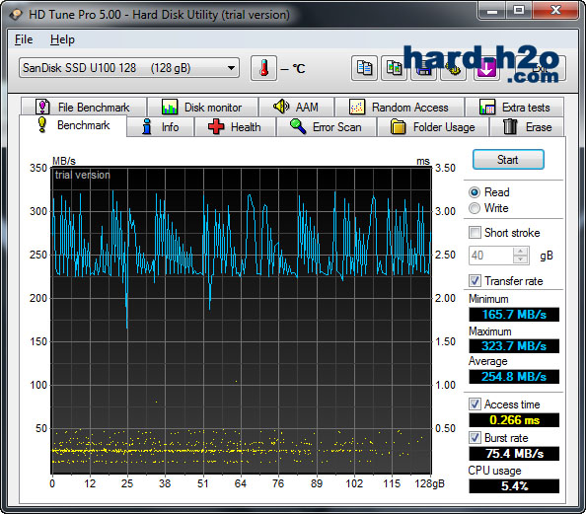Click the light bulb icon on Benchmark tab

[41, 125]
